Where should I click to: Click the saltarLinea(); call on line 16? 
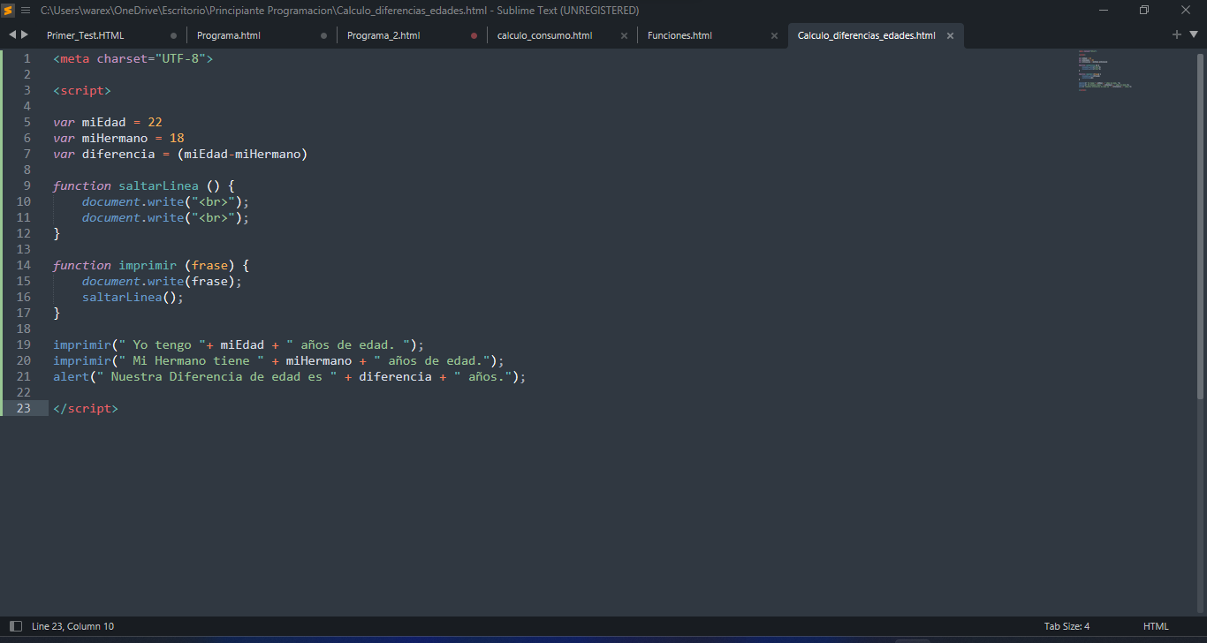coord(133,297)
